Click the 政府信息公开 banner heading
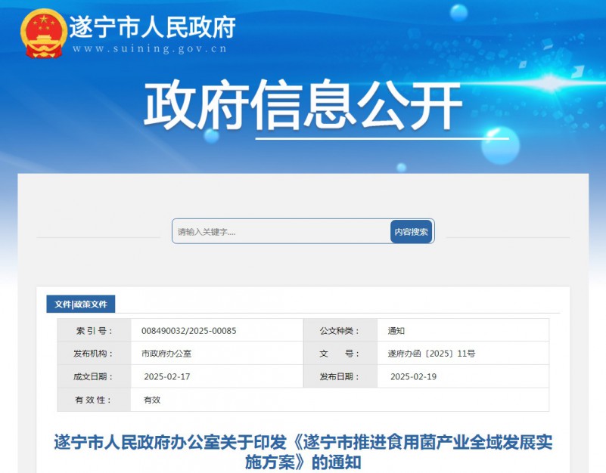This screenshot has width=606, height=473. point(303,104)
